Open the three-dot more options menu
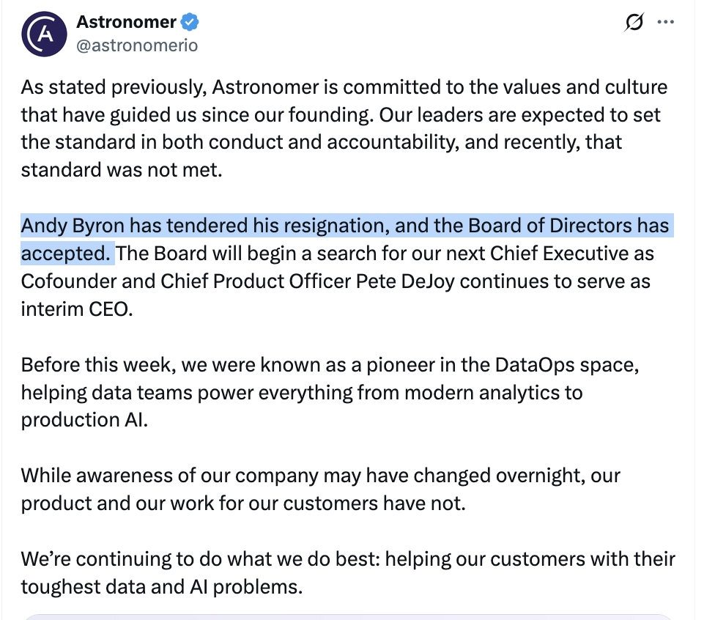The image size is (715, 620). click(666, 22)
